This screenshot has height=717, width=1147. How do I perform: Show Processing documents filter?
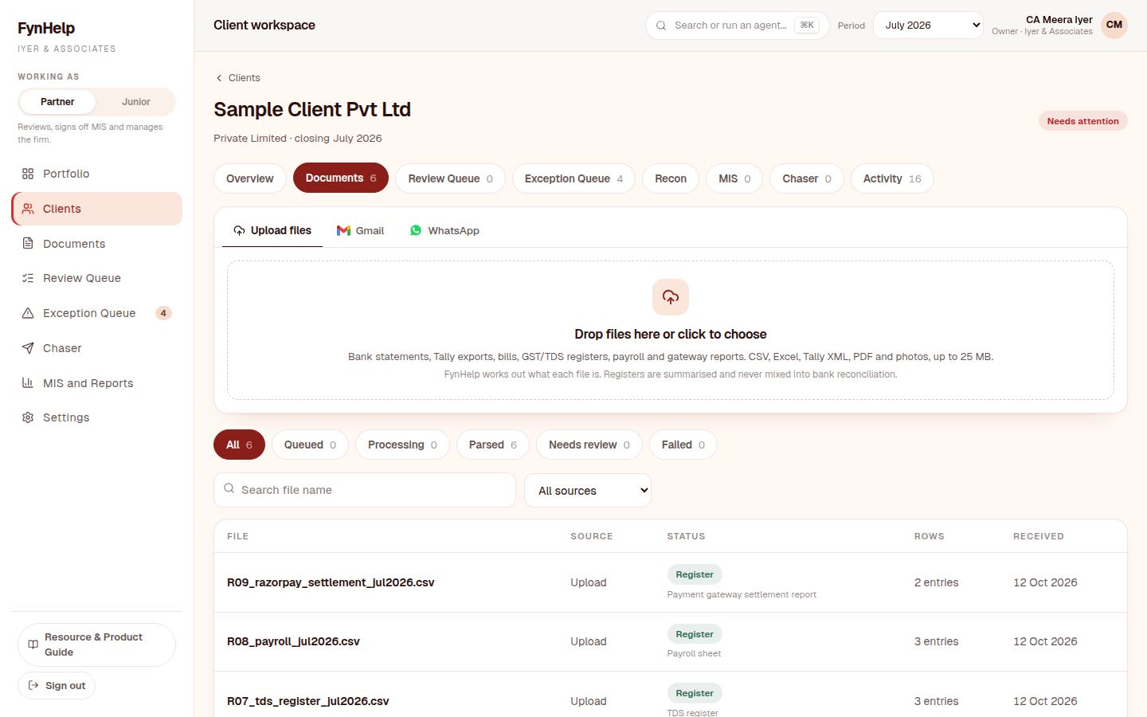click(x=402, y=445)
